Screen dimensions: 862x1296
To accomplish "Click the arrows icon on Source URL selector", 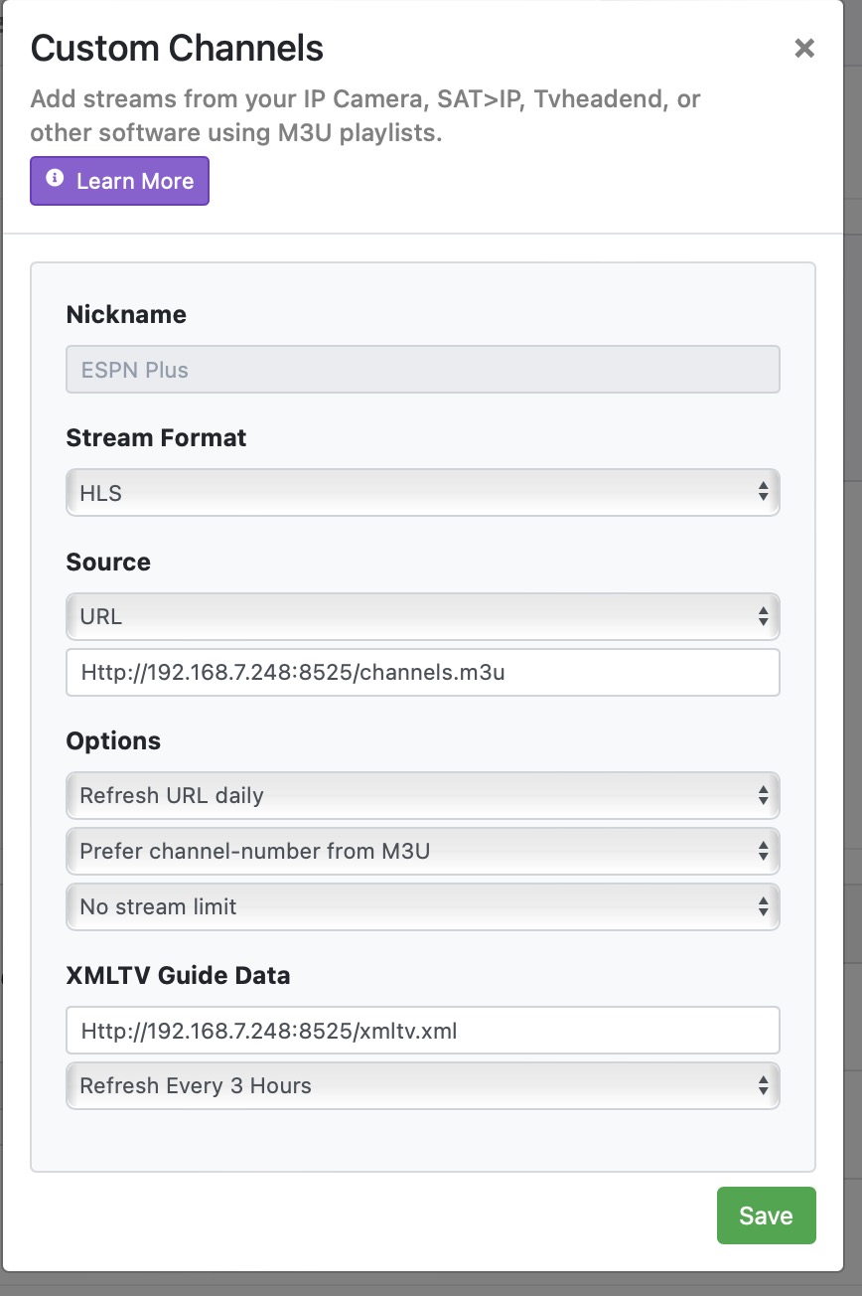I will pos(763,616).
